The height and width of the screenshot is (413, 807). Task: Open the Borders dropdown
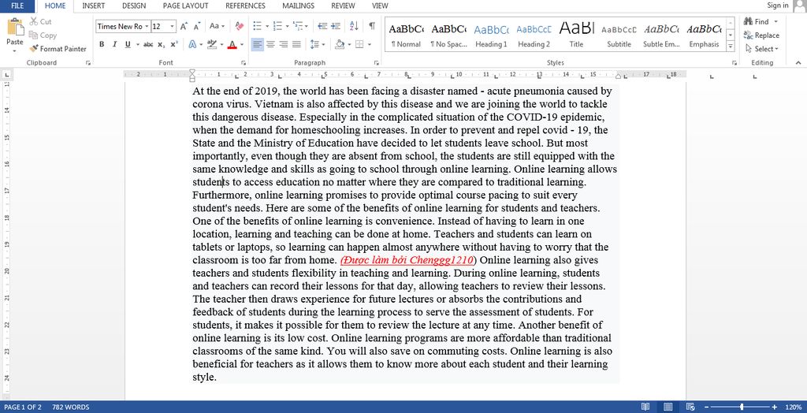tap(370, 44)
